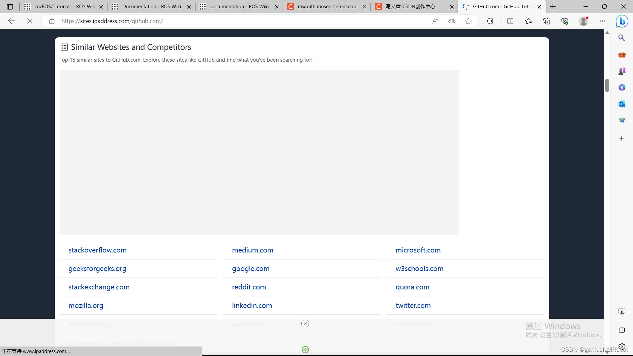The image size is (633, 356).
Task: Click the Translate page icon
Action: click(452, 21)
